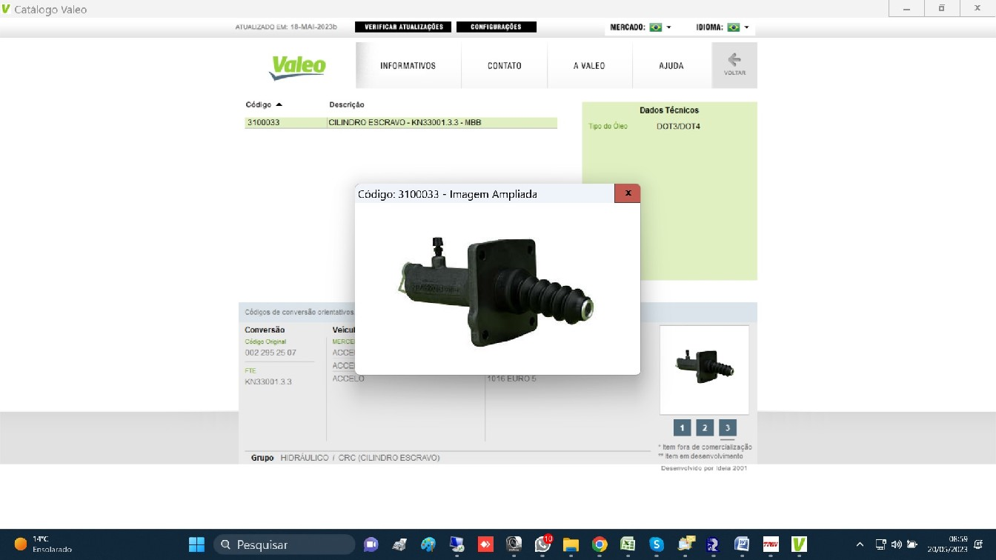The image size is (996, 560).
Task: Click the Valeo logo
Action: pos(298,67)
